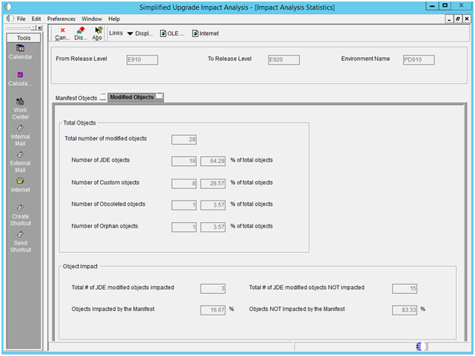Click the Display Errors toolbar icon
This screenshot has height=356, width=475.
(x=80, y=33)
